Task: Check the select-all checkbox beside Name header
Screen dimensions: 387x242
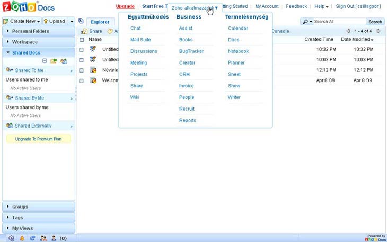Action: coord(82,40)
